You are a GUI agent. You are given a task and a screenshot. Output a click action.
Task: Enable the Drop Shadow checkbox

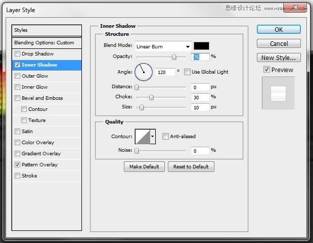point(17,54)
